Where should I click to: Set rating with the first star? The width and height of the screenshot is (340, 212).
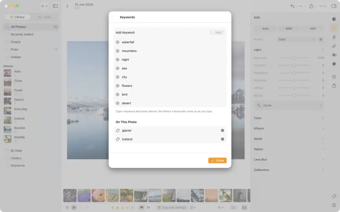(x=113, y=207)
